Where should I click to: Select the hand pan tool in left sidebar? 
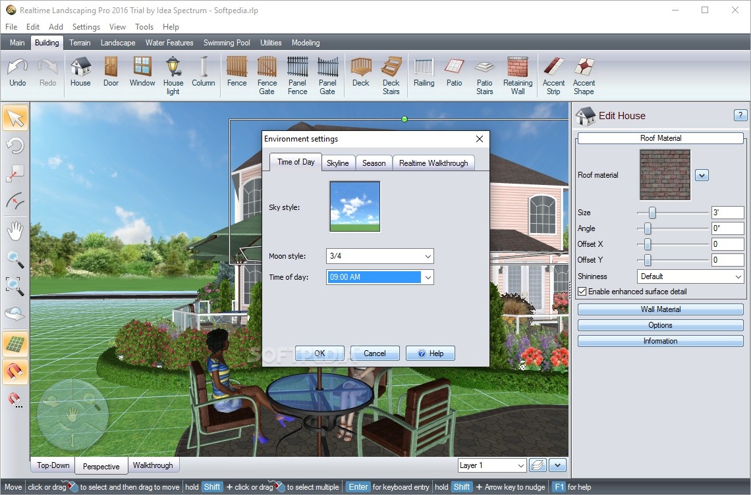pyautogui.click(x=15, y=231)
